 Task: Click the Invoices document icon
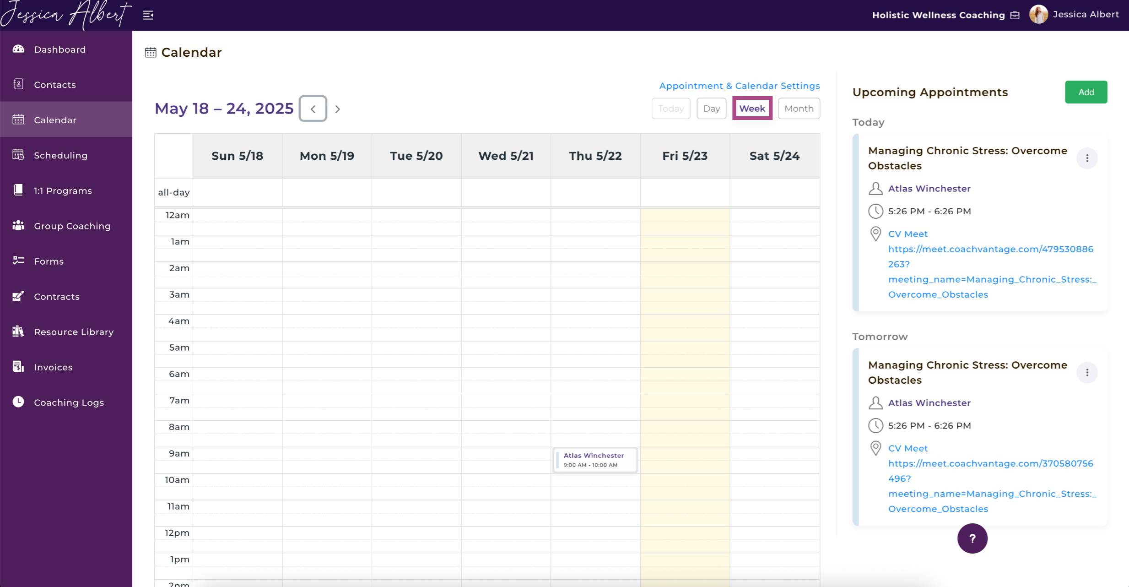coord(18,366)
